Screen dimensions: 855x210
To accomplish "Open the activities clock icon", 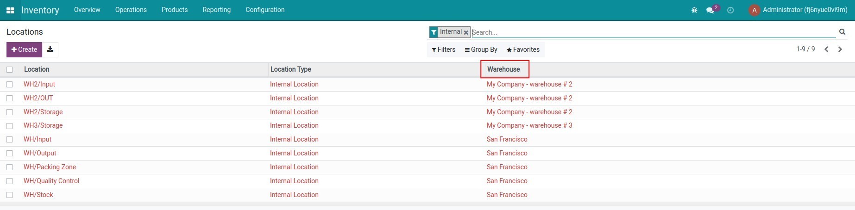I will pos(730,10).
